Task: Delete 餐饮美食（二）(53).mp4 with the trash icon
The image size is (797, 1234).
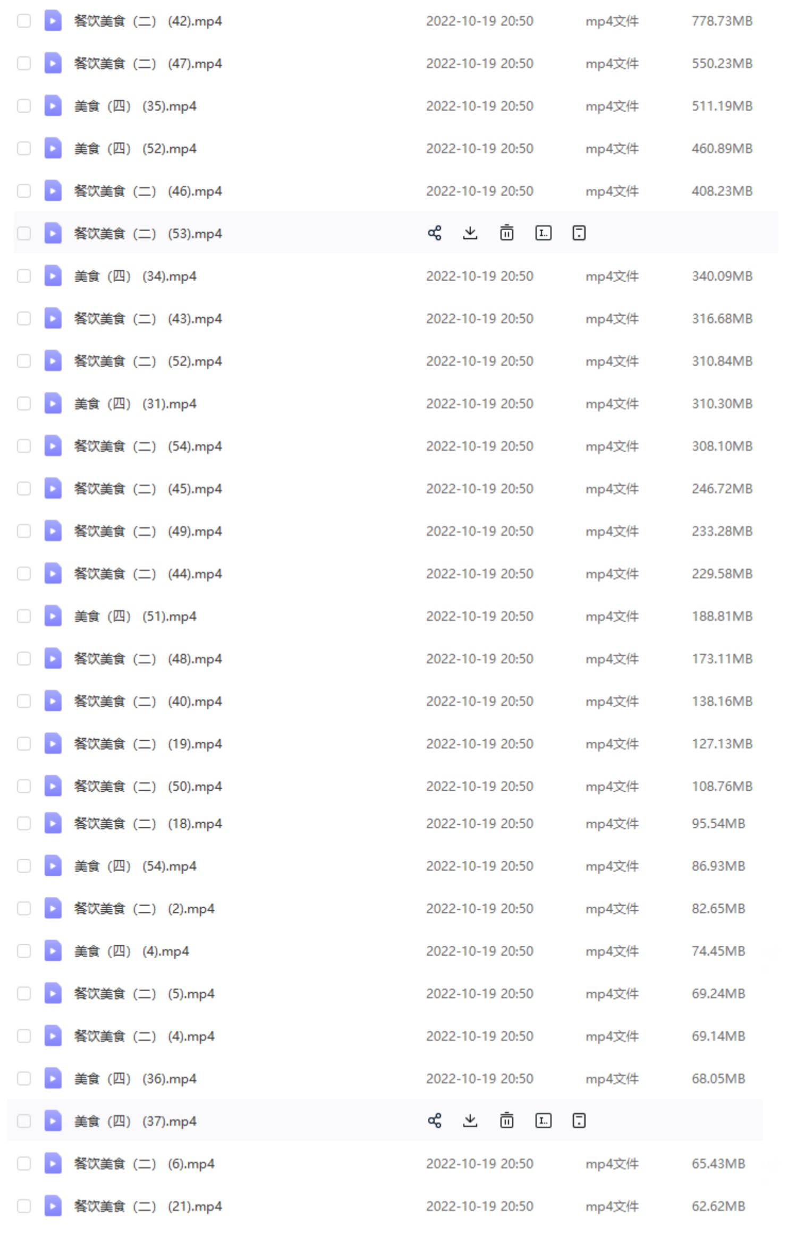Action: [x=506, y=233]
